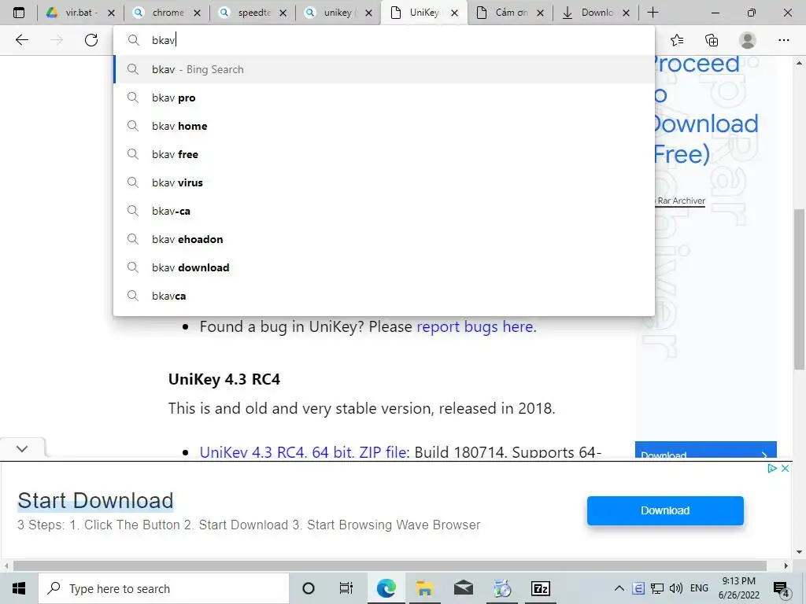
Task: Open a new tab with plus button
Action: pyautogui.click(x=653, y=13)
